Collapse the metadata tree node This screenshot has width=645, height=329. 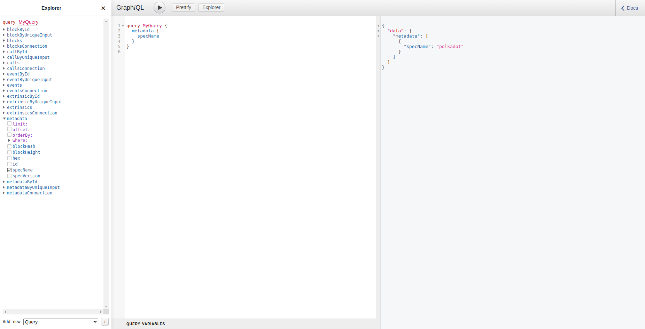coord(4,119)
